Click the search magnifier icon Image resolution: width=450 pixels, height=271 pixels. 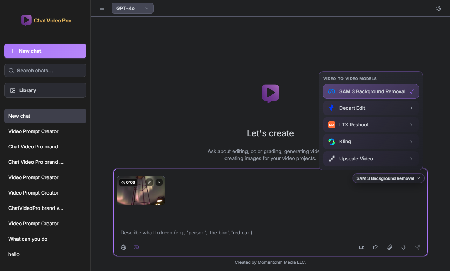[11, 71]
